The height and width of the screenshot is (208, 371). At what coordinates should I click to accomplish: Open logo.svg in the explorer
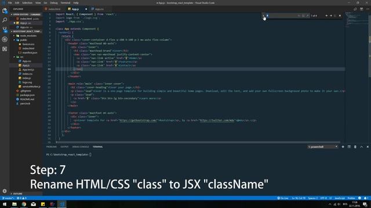[27, 82]
